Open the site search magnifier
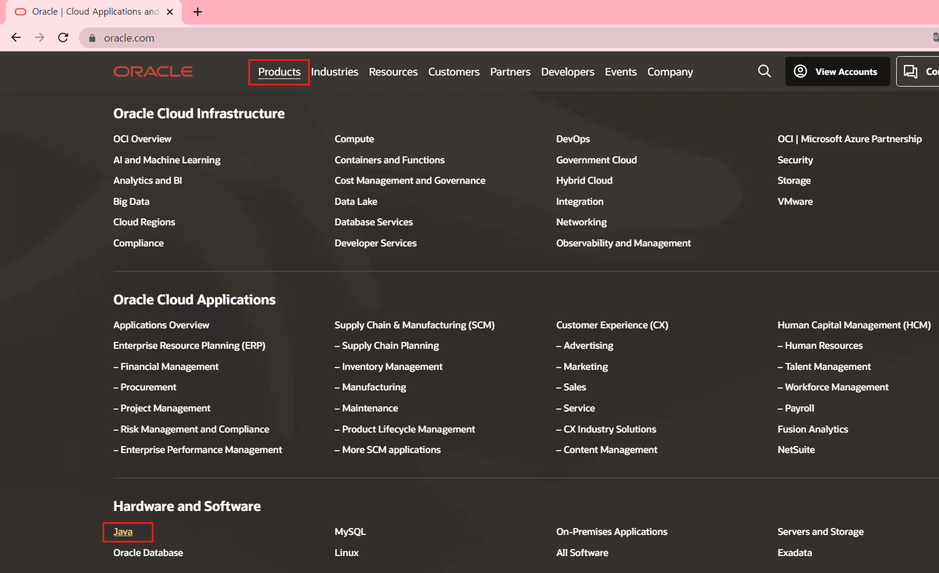 (x=764, y=71)
